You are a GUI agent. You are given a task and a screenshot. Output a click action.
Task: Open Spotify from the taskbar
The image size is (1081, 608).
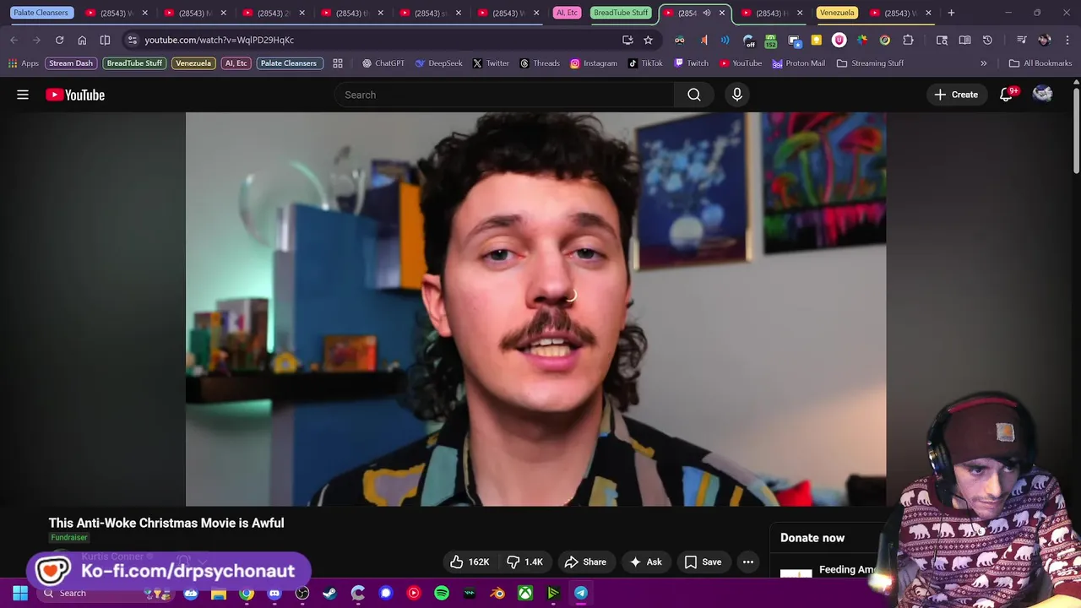[442, 593]
